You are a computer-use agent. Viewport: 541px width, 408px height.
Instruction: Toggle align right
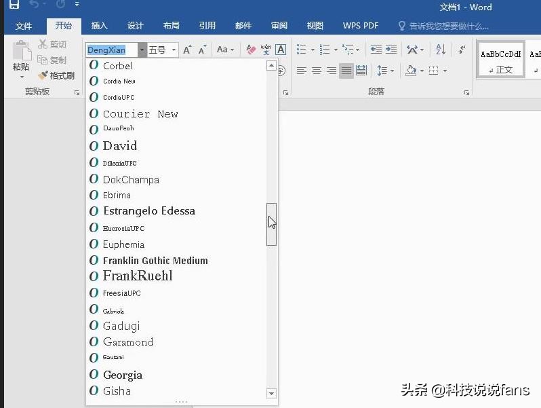[x=332, y=71]
